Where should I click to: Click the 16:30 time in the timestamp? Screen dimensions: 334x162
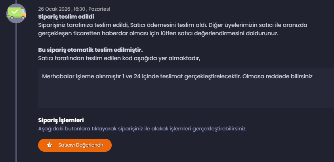[x=80, y=9]
